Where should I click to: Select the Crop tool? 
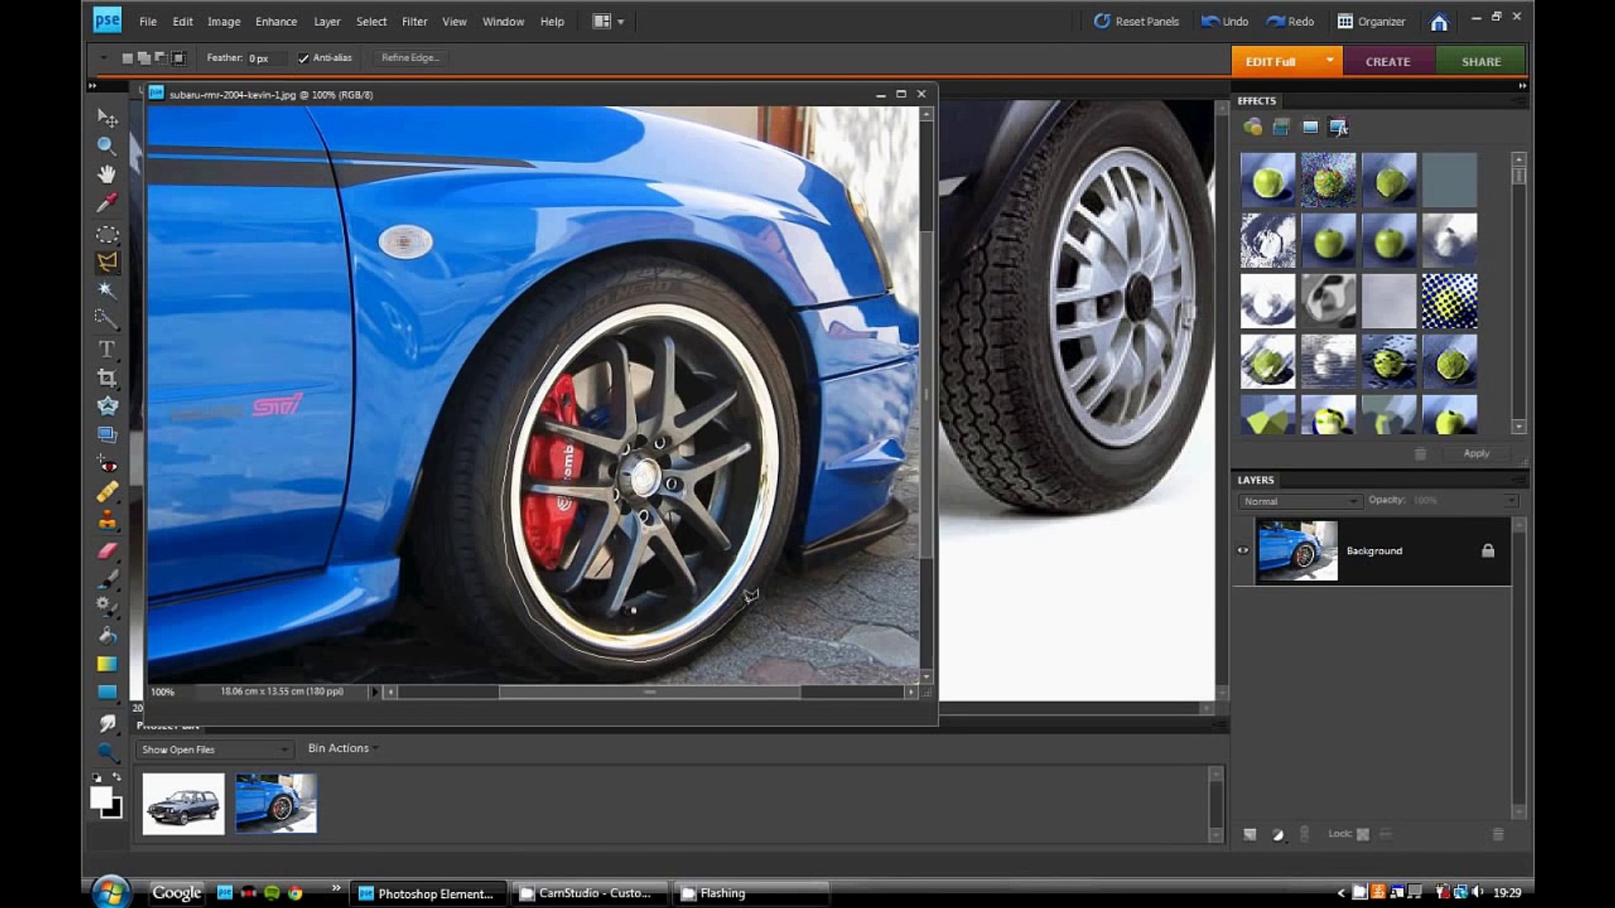(x=106, y=377)
